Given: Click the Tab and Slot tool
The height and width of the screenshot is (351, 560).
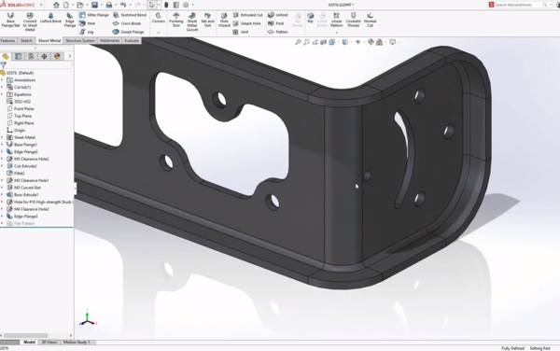Looking at the screenshot, I should (x=207, y=20).
